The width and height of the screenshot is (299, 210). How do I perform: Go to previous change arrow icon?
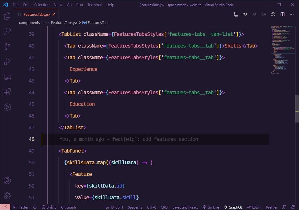(245, 14)
